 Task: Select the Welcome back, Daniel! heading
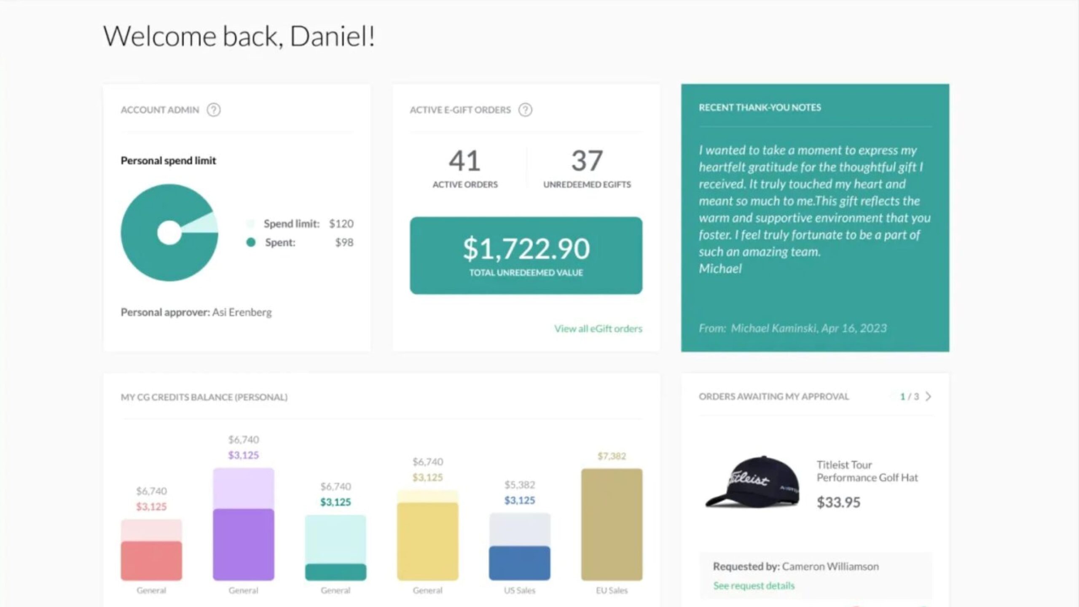click(239, 36)
